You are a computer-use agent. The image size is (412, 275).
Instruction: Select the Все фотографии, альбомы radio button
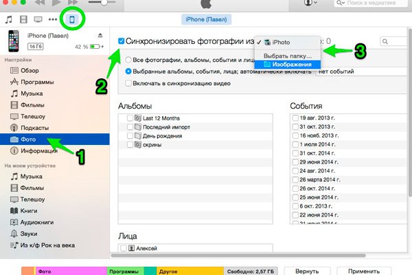click(129, 60)
